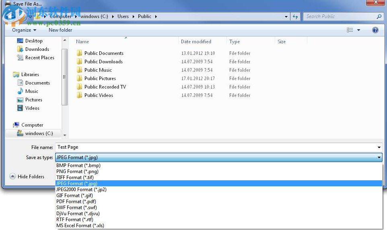Click the Libraries icon in navigation pane
Screen dimensions: 387x230
[x=16, y=75]
